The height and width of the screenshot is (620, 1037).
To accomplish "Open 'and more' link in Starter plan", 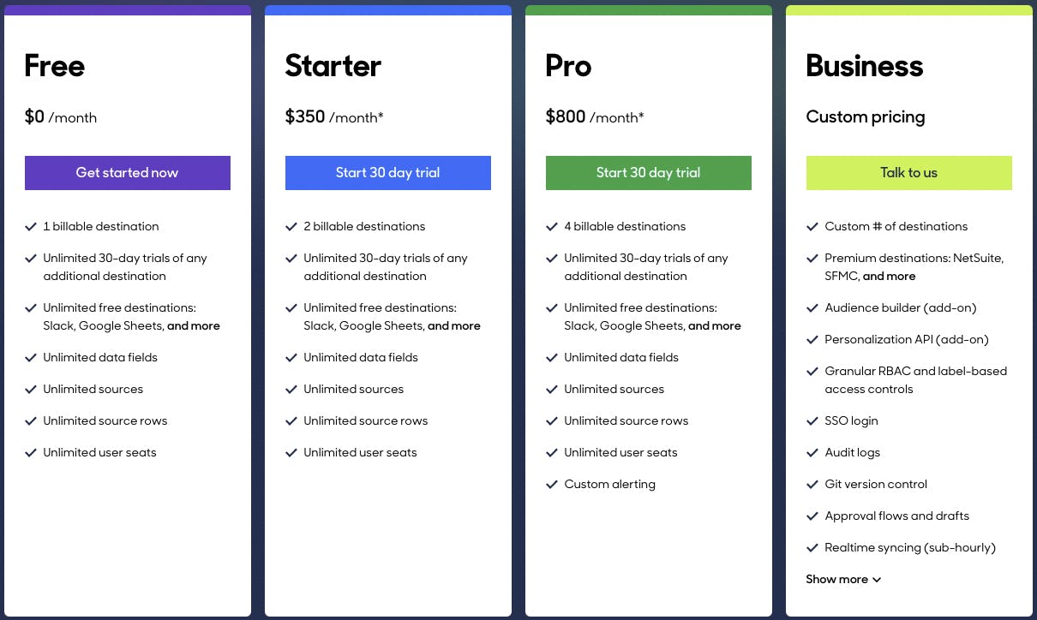I will point(454,326).
